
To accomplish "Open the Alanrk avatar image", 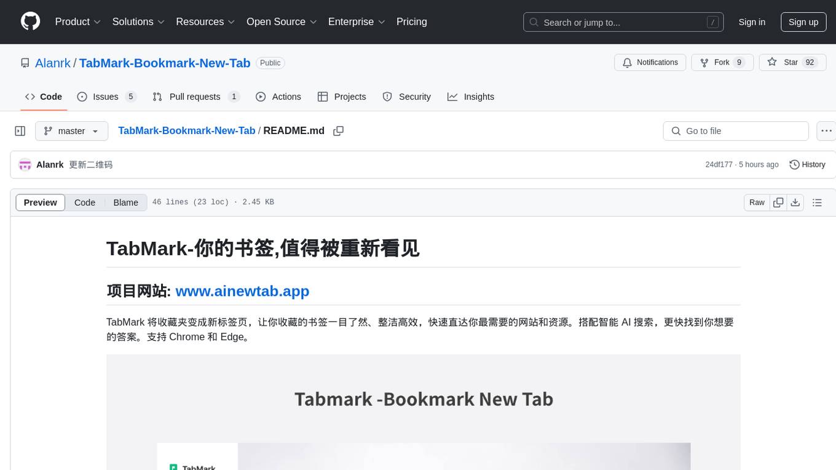I will click(x=25, y=164).
